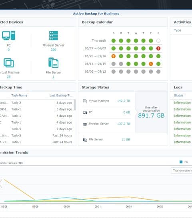Image resolution: width=192 pixels, height=218 pixels.
Task: Click the PC storage icon
Action: pos(85,112)
